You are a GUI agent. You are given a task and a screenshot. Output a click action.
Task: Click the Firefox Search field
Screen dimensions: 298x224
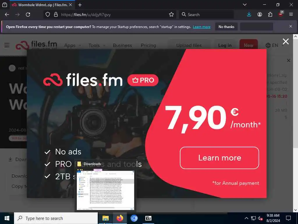click(x=206, y=15)
